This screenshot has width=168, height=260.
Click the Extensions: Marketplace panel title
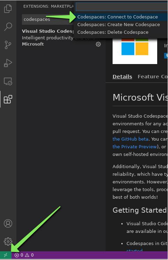49,6
